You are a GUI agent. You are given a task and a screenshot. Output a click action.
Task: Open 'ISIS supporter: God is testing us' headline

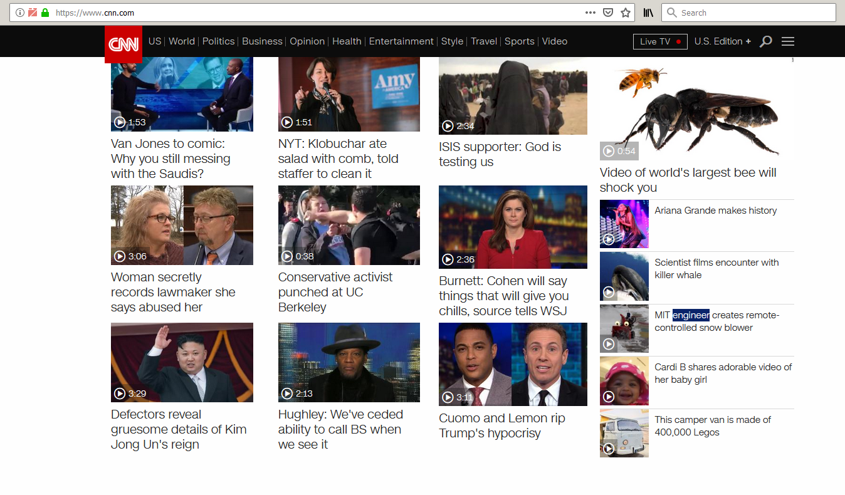pos(500,154)
